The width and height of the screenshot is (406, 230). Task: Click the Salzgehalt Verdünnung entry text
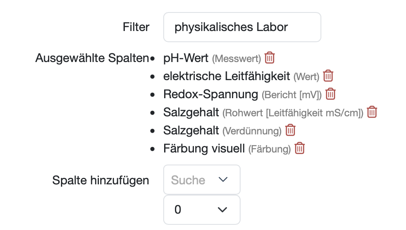point(191,130)
